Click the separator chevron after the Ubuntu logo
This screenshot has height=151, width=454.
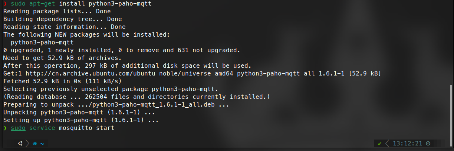pyautogui.click(x=27, y=143)
